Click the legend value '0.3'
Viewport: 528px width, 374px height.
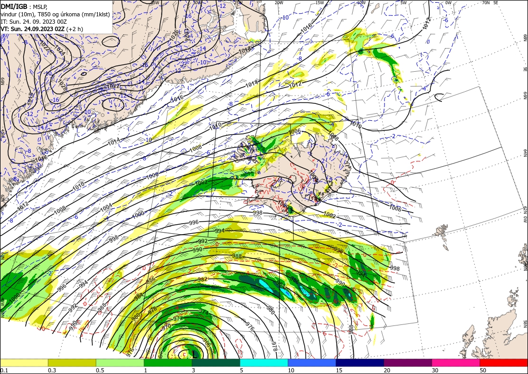(x=52, y=370)
